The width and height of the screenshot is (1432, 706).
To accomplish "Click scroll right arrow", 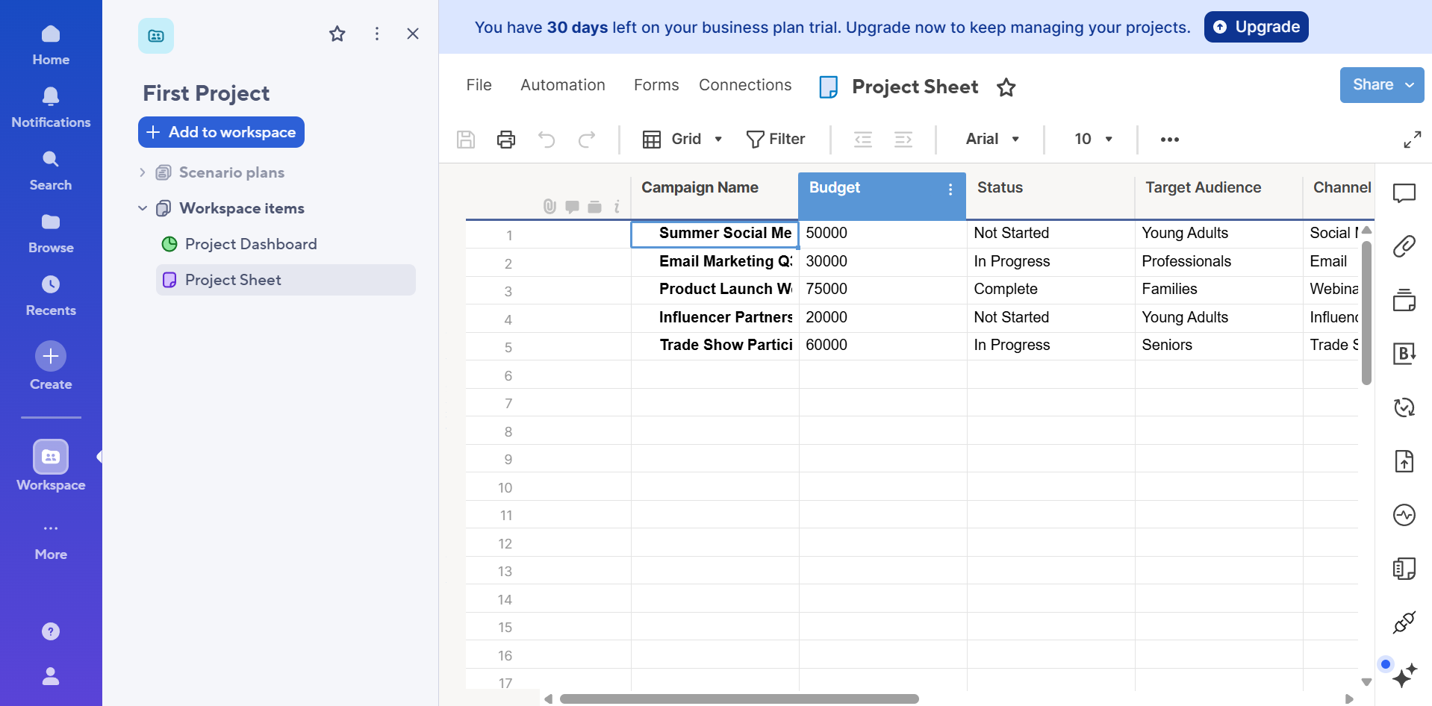I will coord(1349,699).
